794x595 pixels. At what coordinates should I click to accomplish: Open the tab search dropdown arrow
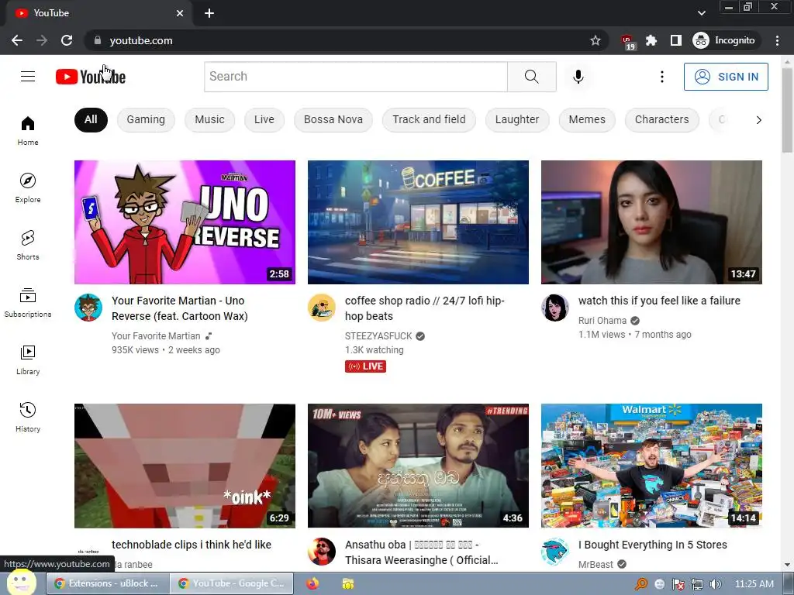(x=701, y=13)
